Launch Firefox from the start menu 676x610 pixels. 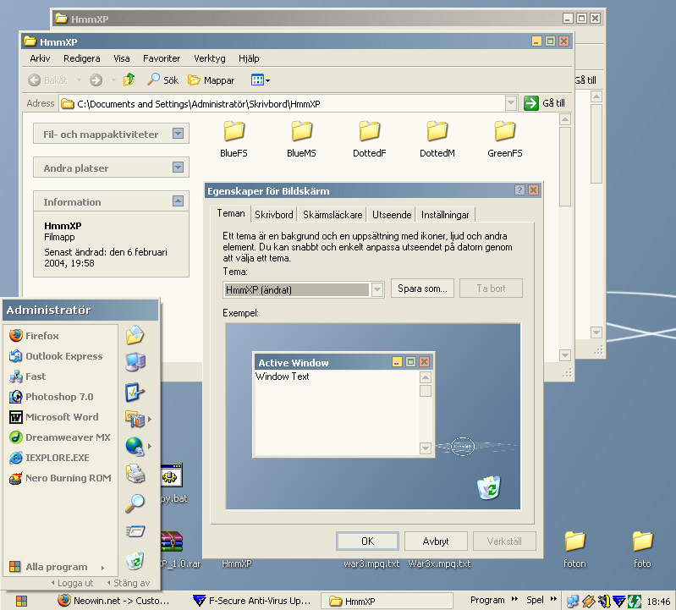34,335
